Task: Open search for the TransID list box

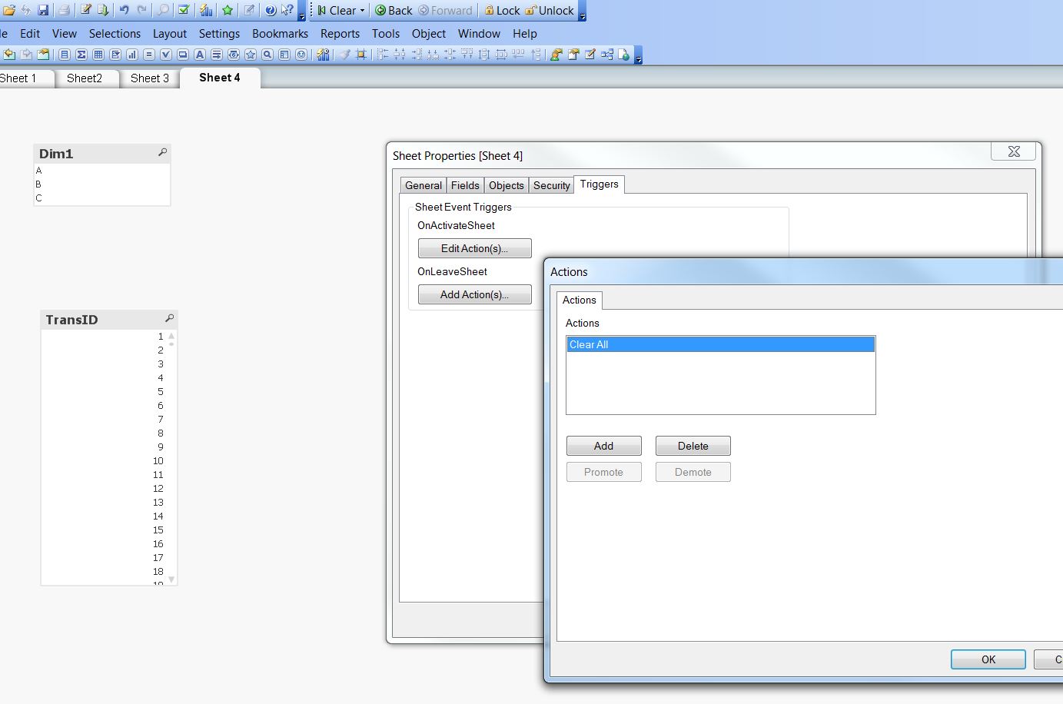Action: click(170, 319)
